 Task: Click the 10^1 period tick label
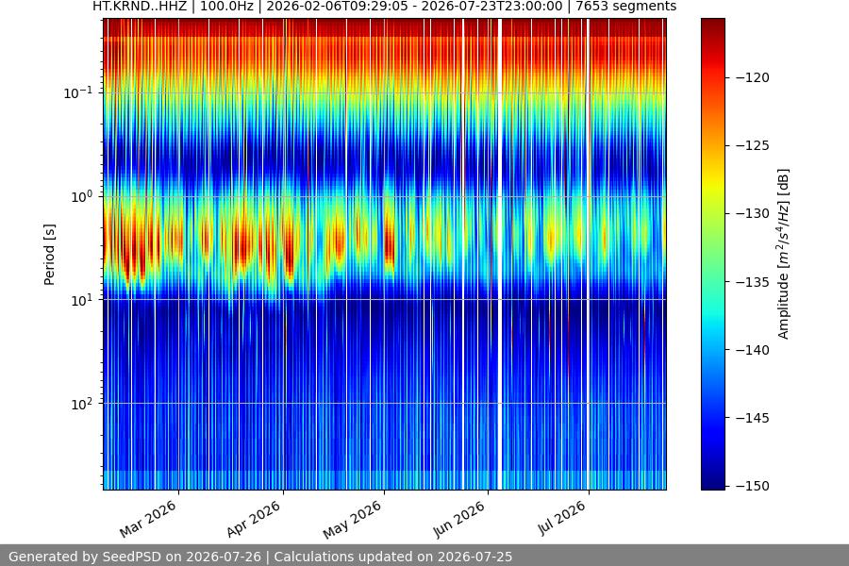(x=81, y=300)
